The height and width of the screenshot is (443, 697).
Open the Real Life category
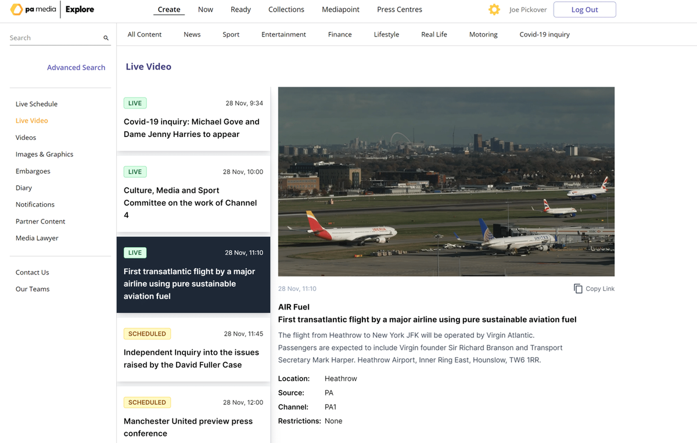click(x=434, y=34)
